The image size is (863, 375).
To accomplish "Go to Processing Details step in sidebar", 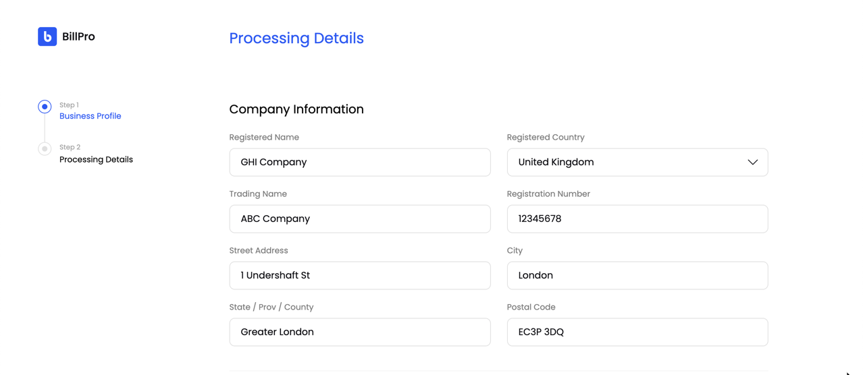I will click(x=96, y=159).
